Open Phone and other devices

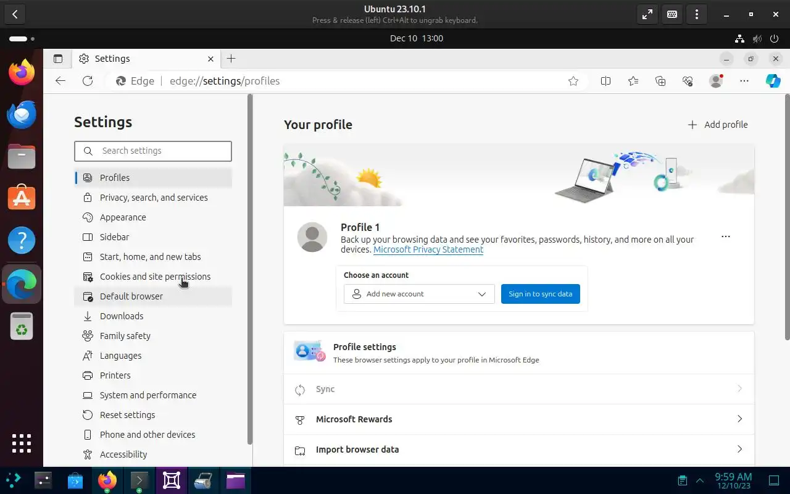tap(153, 435)
